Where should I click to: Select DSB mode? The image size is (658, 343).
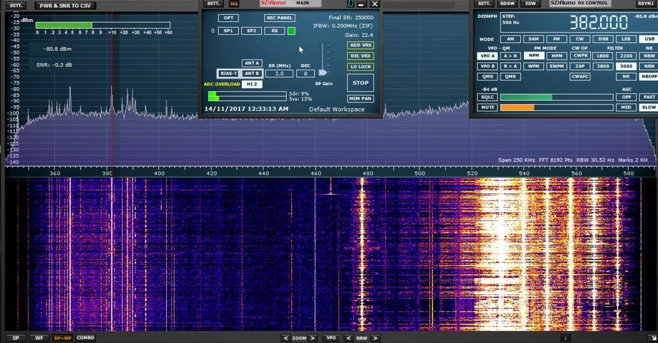point(603,39)
